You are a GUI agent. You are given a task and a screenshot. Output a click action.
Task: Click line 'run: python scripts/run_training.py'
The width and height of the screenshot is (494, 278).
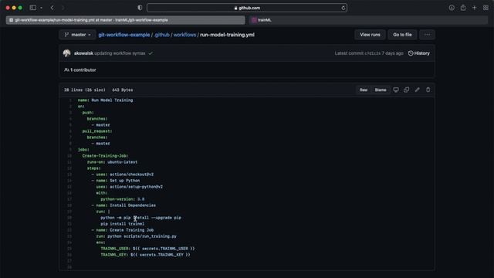[136, 236]
